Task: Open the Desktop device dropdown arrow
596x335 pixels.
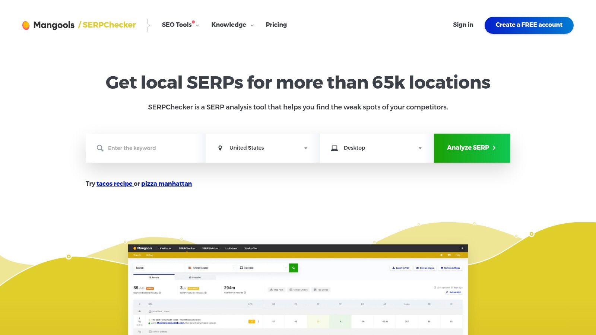Action: (x=420, y=148)
